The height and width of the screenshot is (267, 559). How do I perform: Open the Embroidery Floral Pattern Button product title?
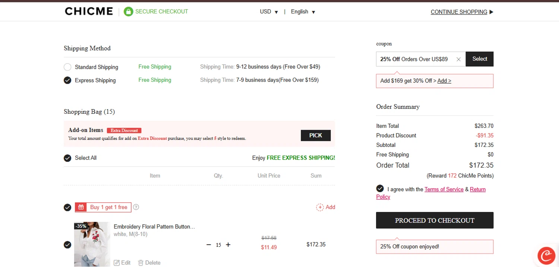coord(154,226)
